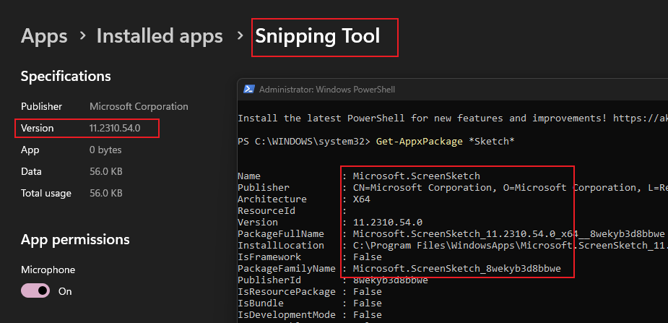The width and height of the screenshot is (668, 323).
Task: Select version value 11.2310.54.0 in Settings
Action: tap(115, 128)
